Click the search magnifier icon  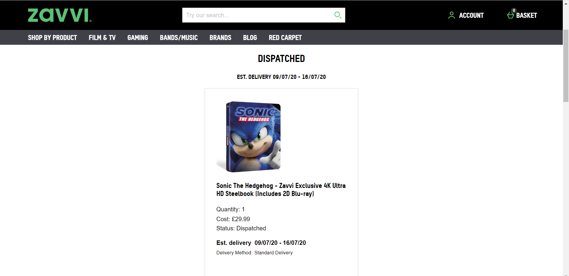(338, 15)
